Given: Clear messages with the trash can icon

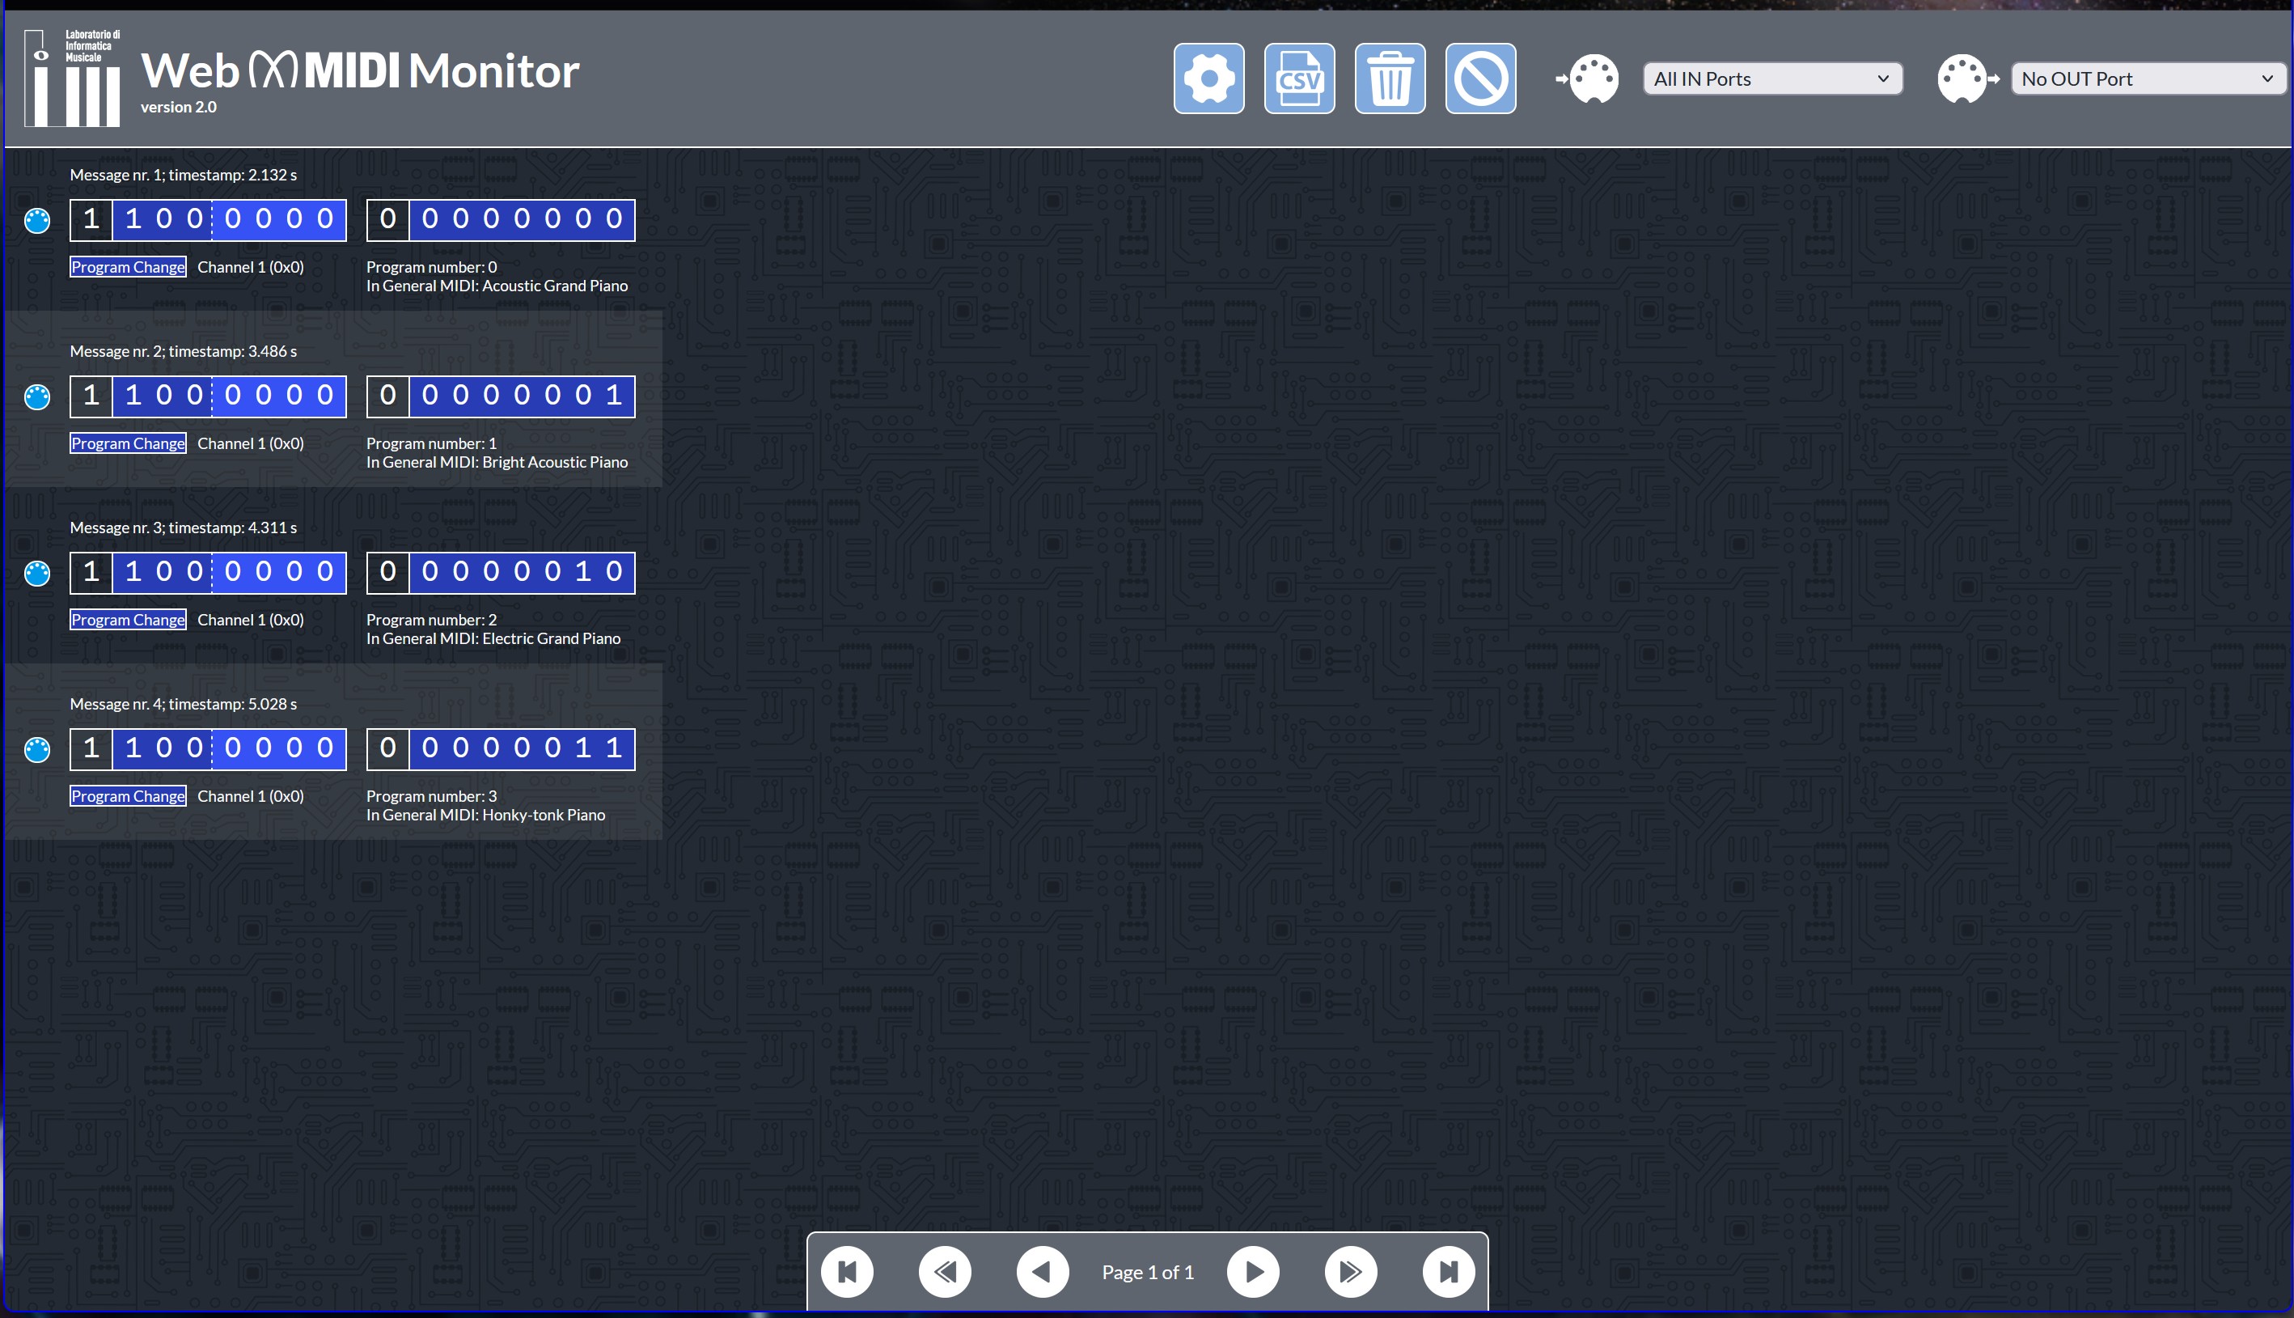Looking at the screenshot, I should pos(1389,78).
